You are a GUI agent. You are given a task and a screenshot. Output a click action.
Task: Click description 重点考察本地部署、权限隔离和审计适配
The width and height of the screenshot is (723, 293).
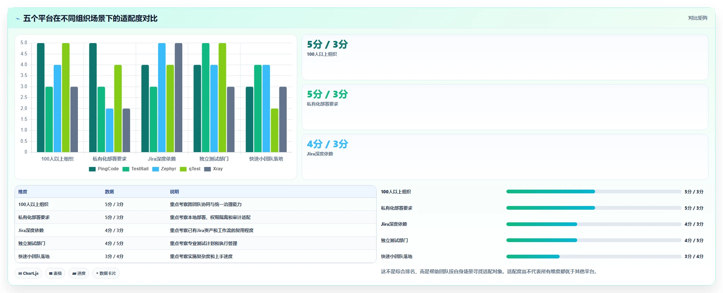210,218
